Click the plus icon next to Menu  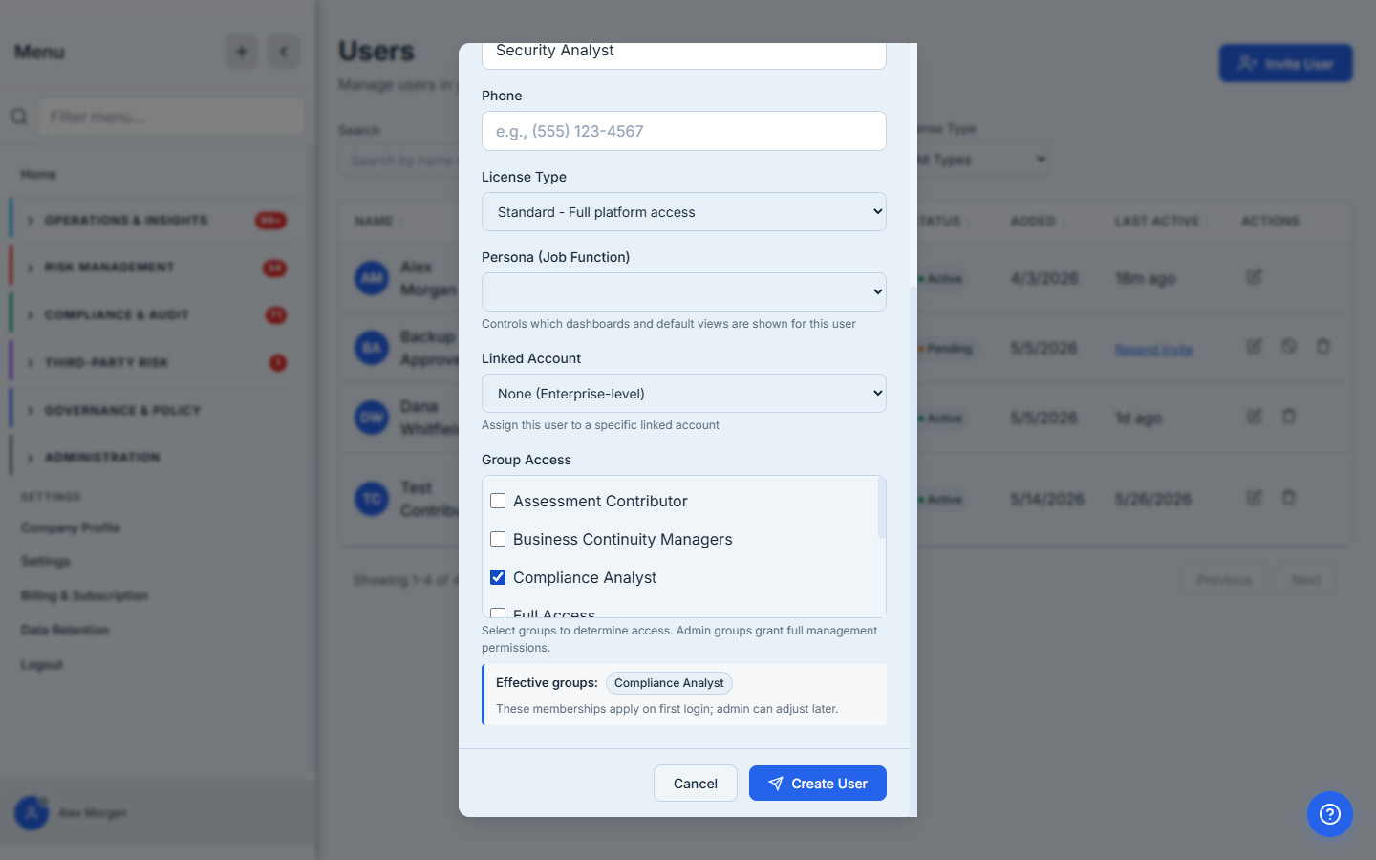(x=242, y=52)
